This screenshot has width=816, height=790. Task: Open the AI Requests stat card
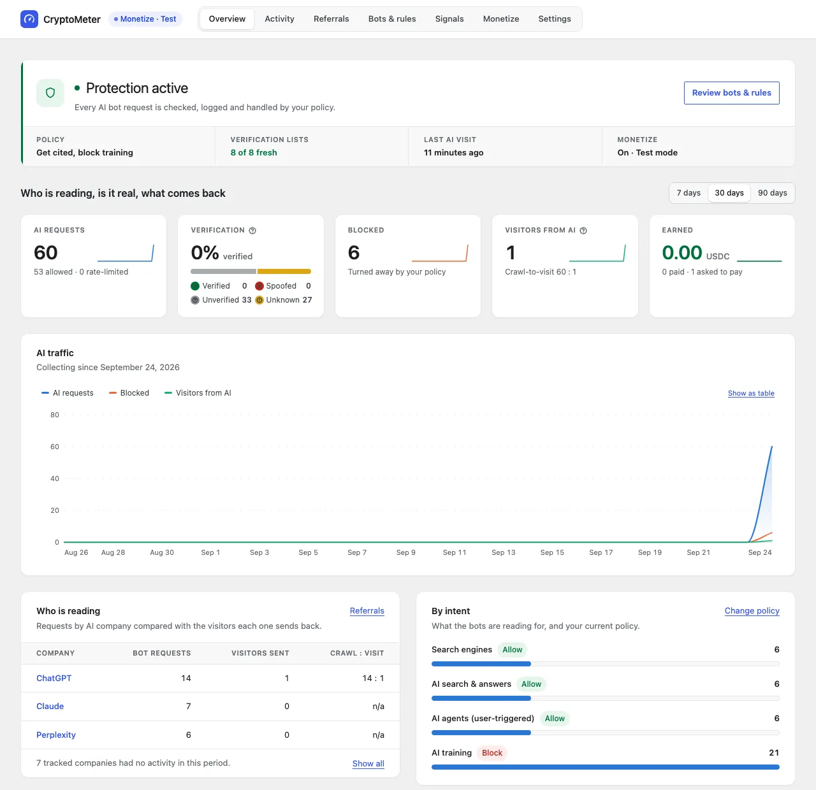[94, 266]
